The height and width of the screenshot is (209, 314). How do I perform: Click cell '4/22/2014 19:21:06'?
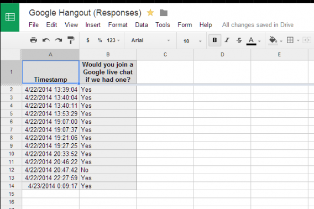(x=51, y=138)
